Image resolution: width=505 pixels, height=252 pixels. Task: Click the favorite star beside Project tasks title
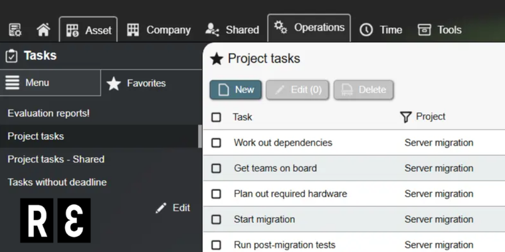click(217, 59)
